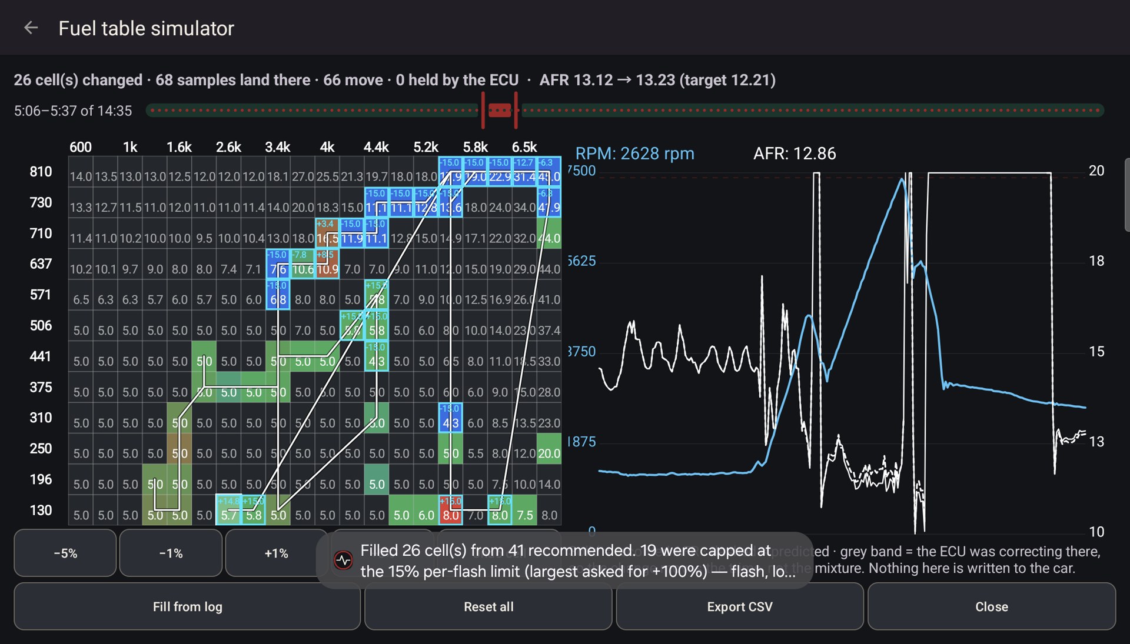Select the 18.0 cell in row 730
This screenshot has height=644, width=1130.
475,202
